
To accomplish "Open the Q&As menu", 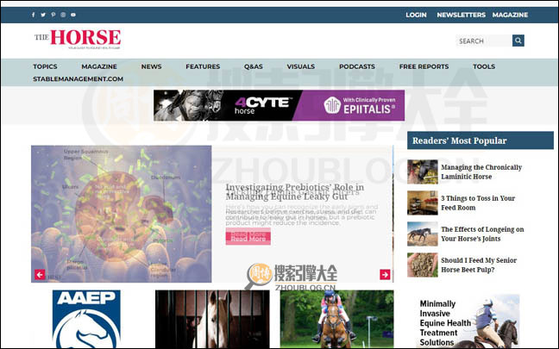I will pyautogui.click(x=254, y=66).
